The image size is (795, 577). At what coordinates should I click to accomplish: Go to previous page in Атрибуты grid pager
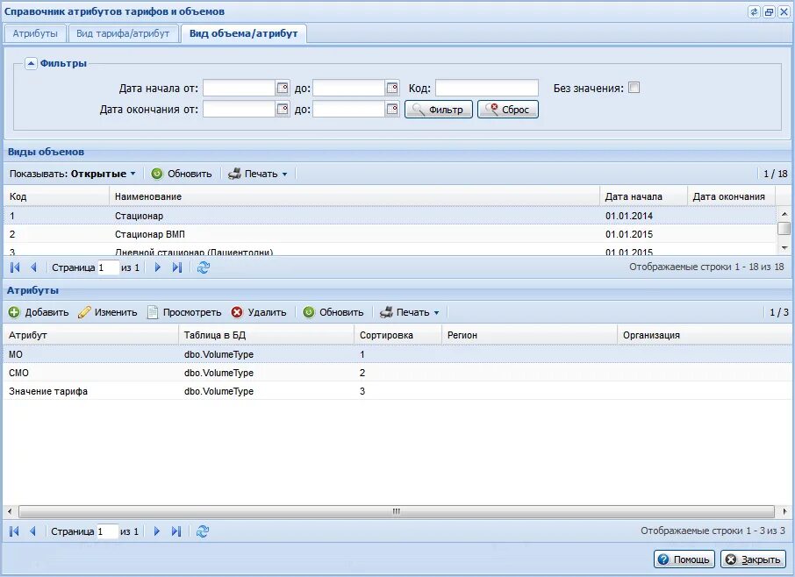coord(33,531)
